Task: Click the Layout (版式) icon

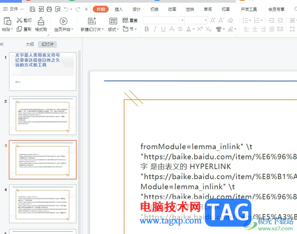Action: [x=113, y=21]
